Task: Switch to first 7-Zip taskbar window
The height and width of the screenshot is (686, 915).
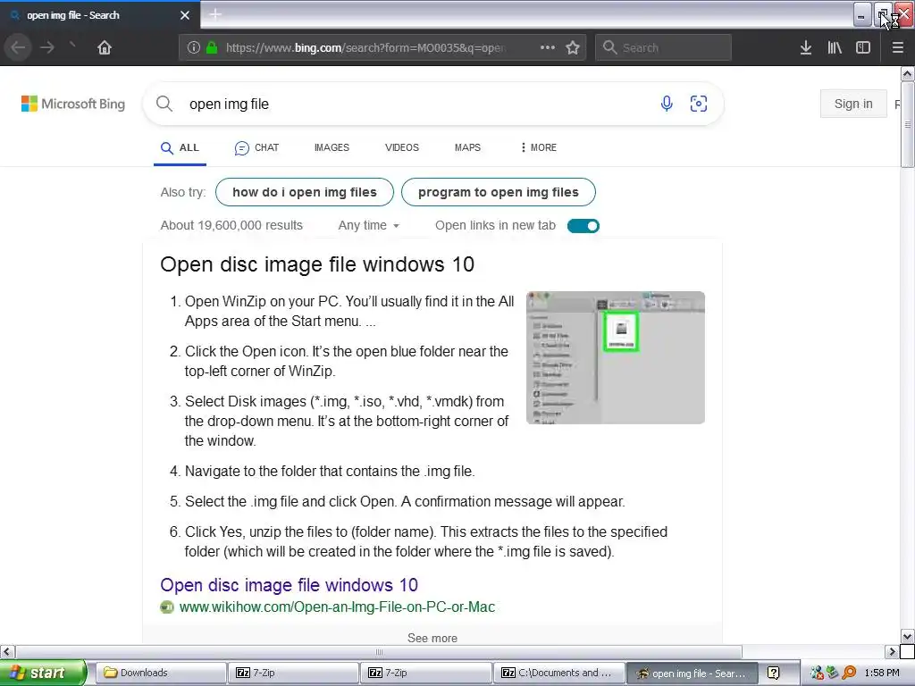Action: 293,673
